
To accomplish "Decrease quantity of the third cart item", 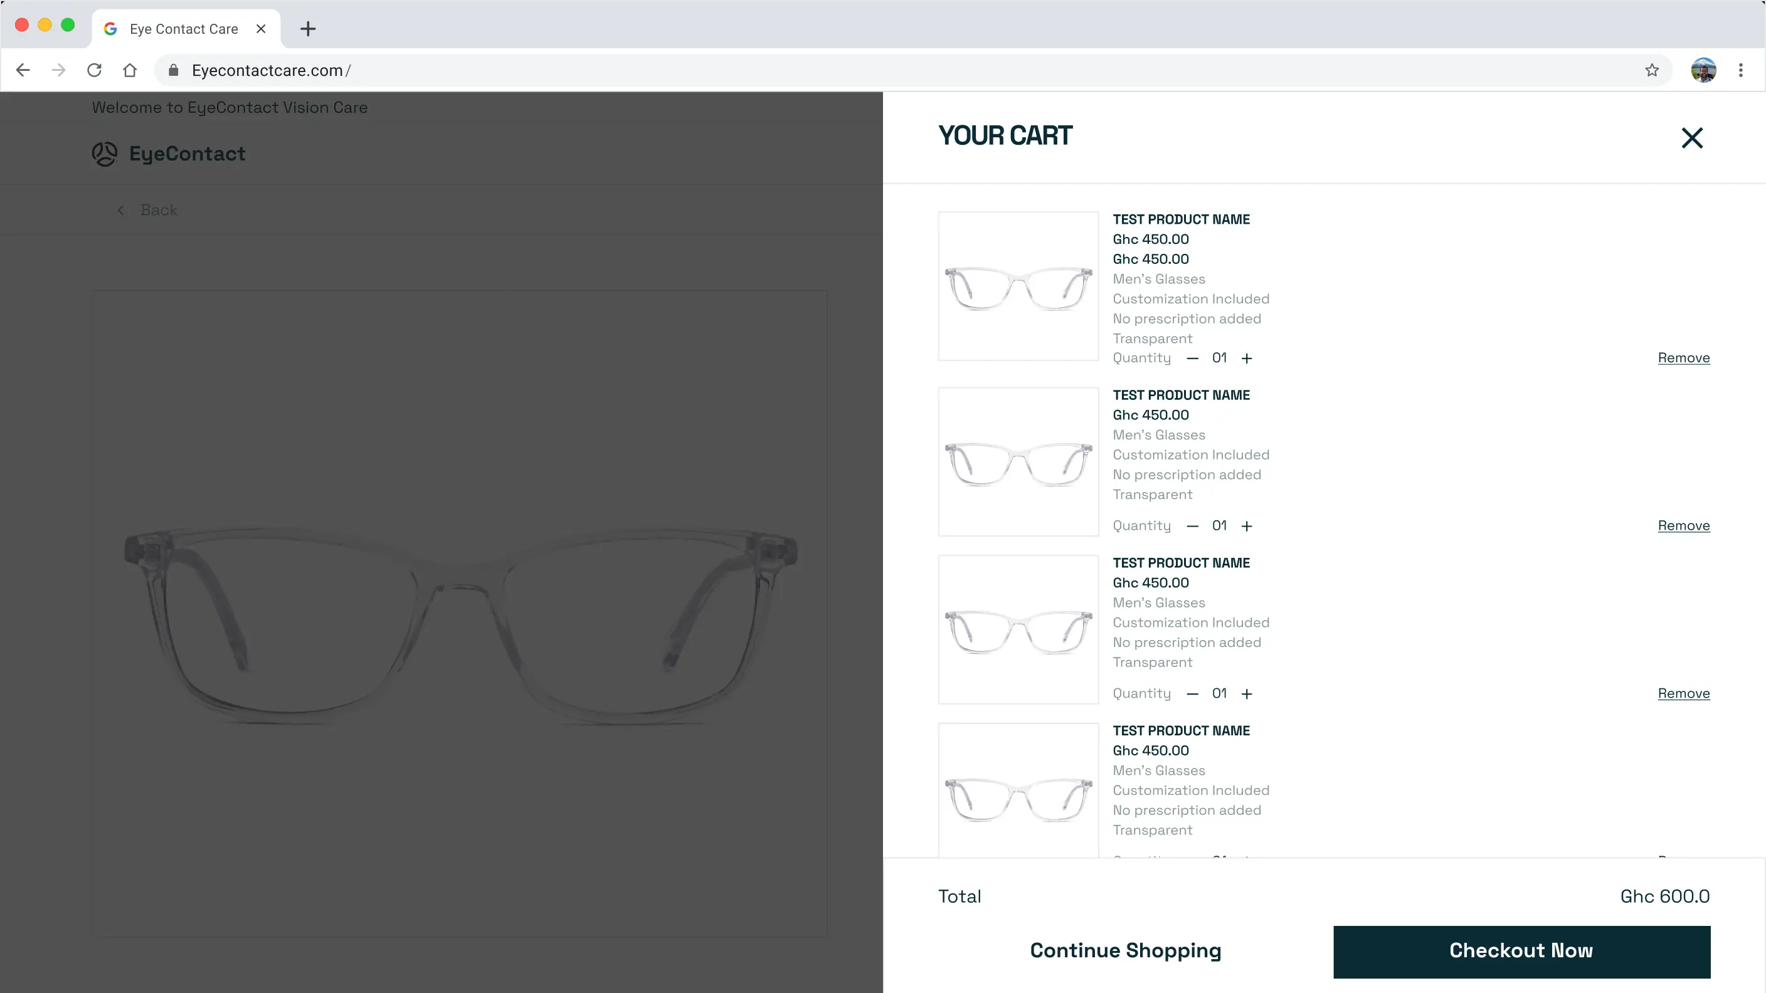I will [x=1192, y=694].
